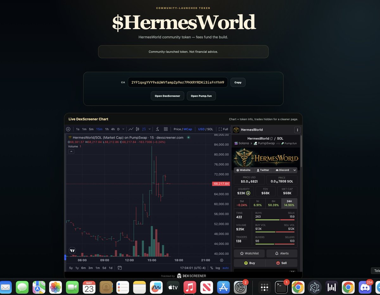Select the 24H price change tab
Viewport: 380px width, 295px height.
pos(289,203)
